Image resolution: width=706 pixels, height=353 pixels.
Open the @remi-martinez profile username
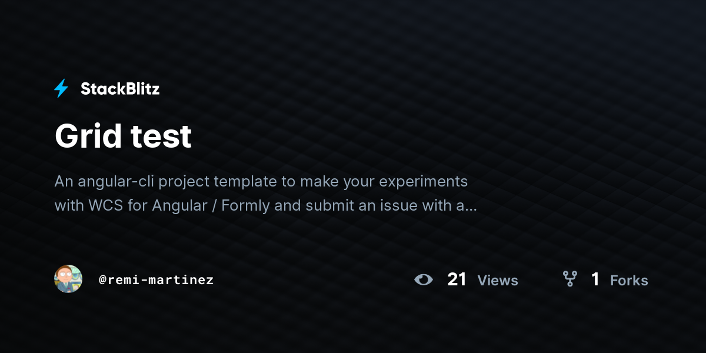point(156,280)
